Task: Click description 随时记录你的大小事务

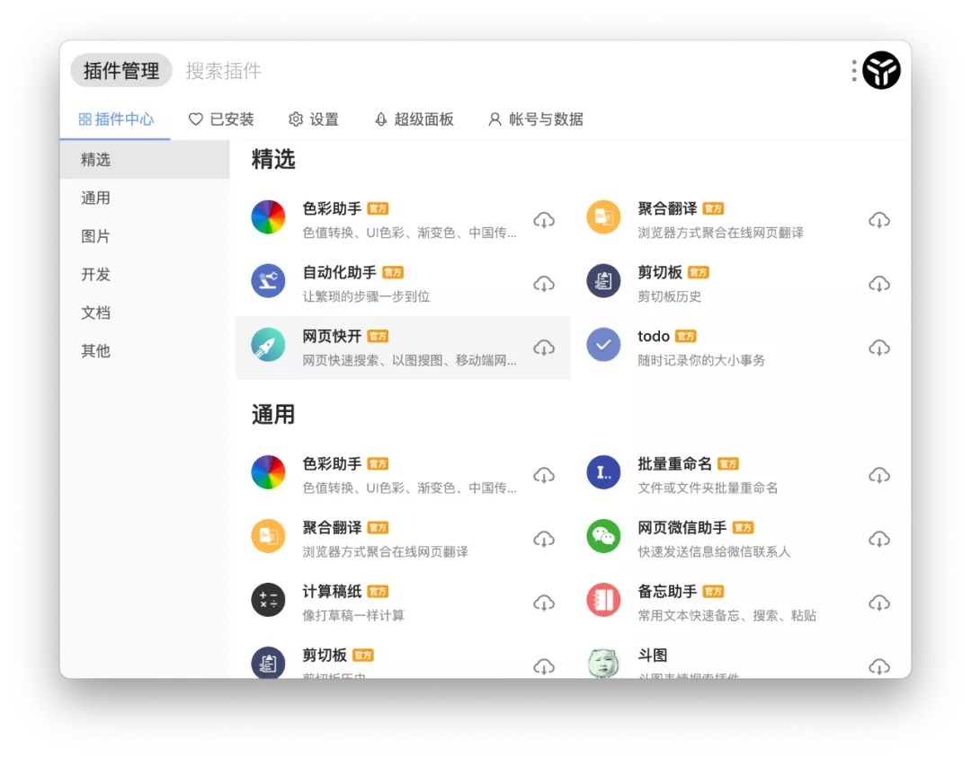Action: point(701,360)
